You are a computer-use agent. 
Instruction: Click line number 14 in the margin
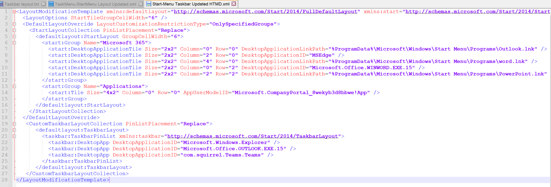pyautogui.click(x=5, y=93)
